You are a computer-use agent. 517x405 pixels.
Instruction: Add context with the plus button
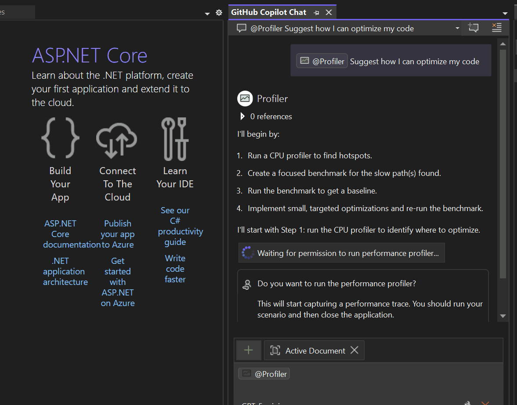pos(249,350)
